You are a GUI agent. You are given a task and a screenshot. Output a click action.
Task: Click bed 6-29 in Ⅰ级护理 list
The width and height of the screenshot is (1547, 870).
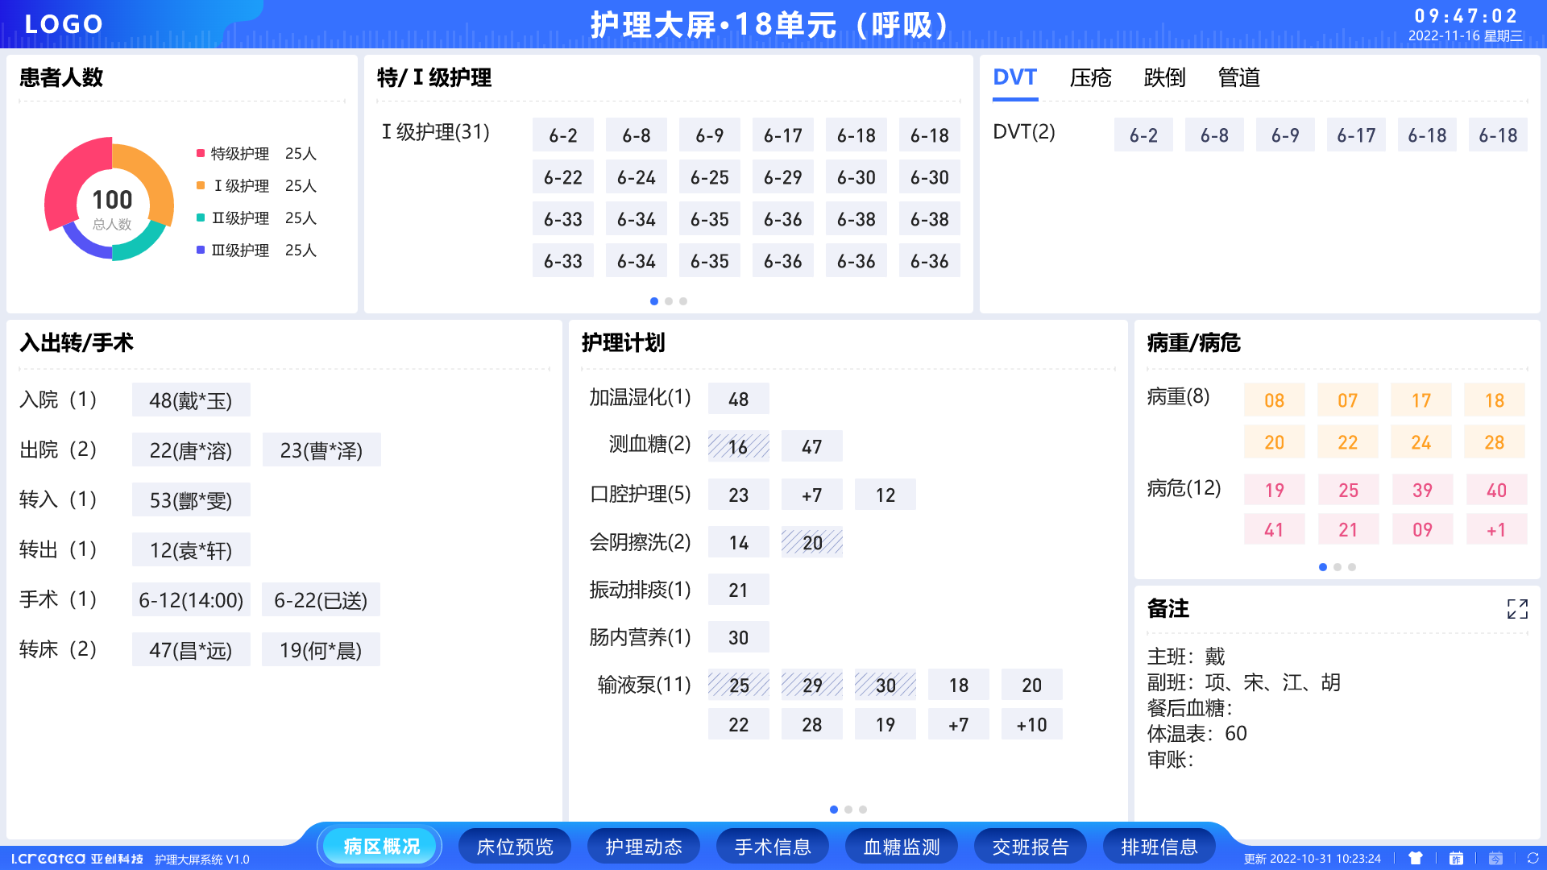click(x=783, y=177)
